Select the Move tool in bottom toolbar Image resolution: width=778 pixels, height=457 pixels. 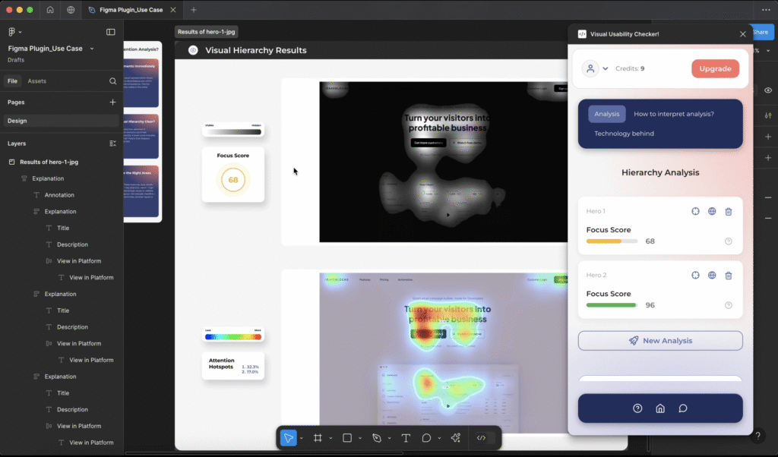[x=288, y=438]
